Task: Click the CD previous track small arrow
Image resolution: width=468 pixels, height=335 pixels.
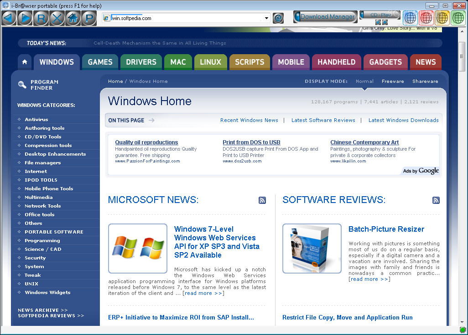Action: (x=378, y=22)
